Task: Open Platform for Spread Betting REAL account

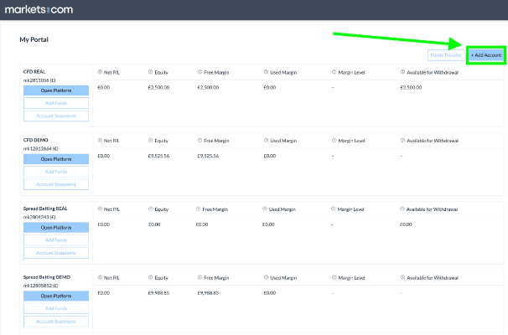Action: [56, 227]
